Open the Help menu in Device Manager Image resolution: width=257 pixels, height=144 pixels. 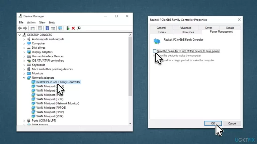click(x=52, y=23)
